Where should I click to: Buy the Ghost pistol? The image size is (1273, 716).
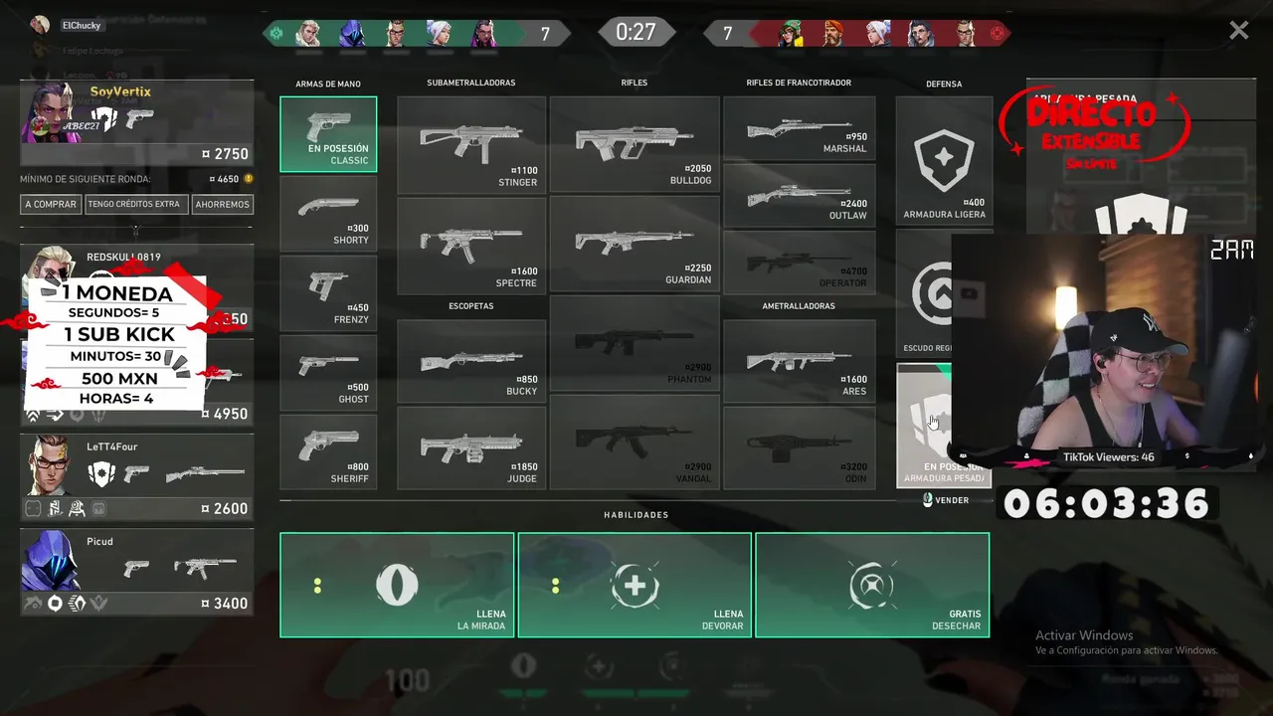(328, 373)
